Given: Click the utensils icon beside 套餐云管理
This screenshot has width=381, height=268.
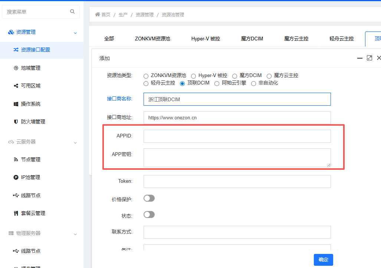Looking at the screenshot, I should point(16,214).
